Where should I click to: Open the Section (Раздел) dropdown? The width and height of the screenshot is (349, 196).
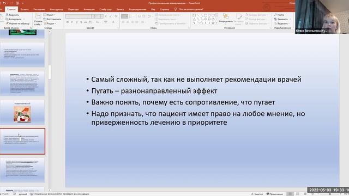tap(50, 23)
